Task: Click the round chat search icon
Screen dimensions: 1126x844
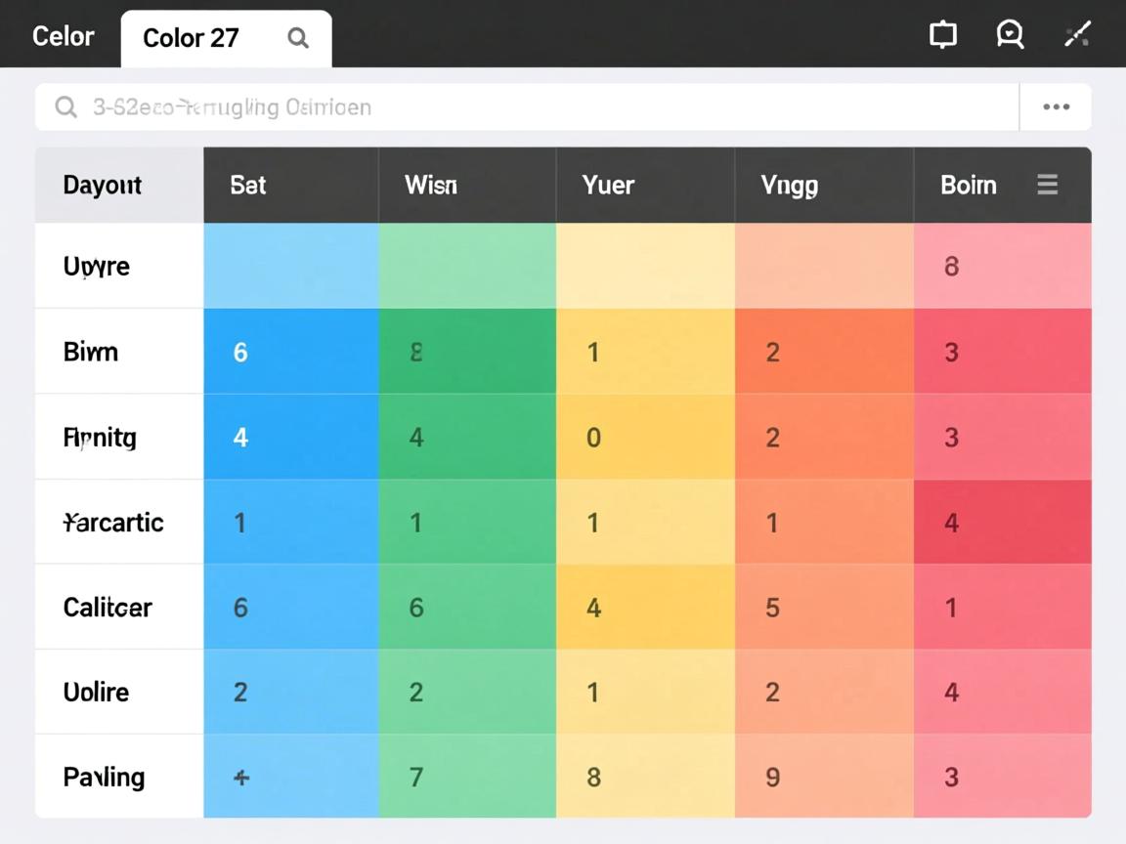Action: coord(1010,35)
